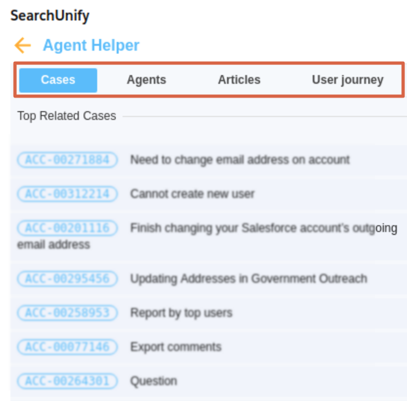
Task: Select "Updating Addresses in Government Outreach" title
Action: coord(248,279)
